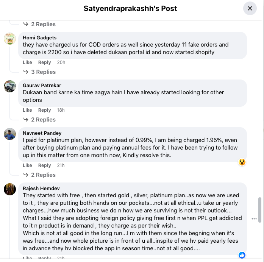Viewport: 264px width, 262px height.
Task: Open Rajesh Hemdev's name link
Action: point(41,188)
